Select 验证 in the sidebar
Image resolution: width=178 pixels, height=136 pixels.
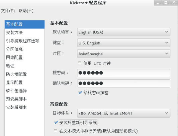tap(24, 66)
